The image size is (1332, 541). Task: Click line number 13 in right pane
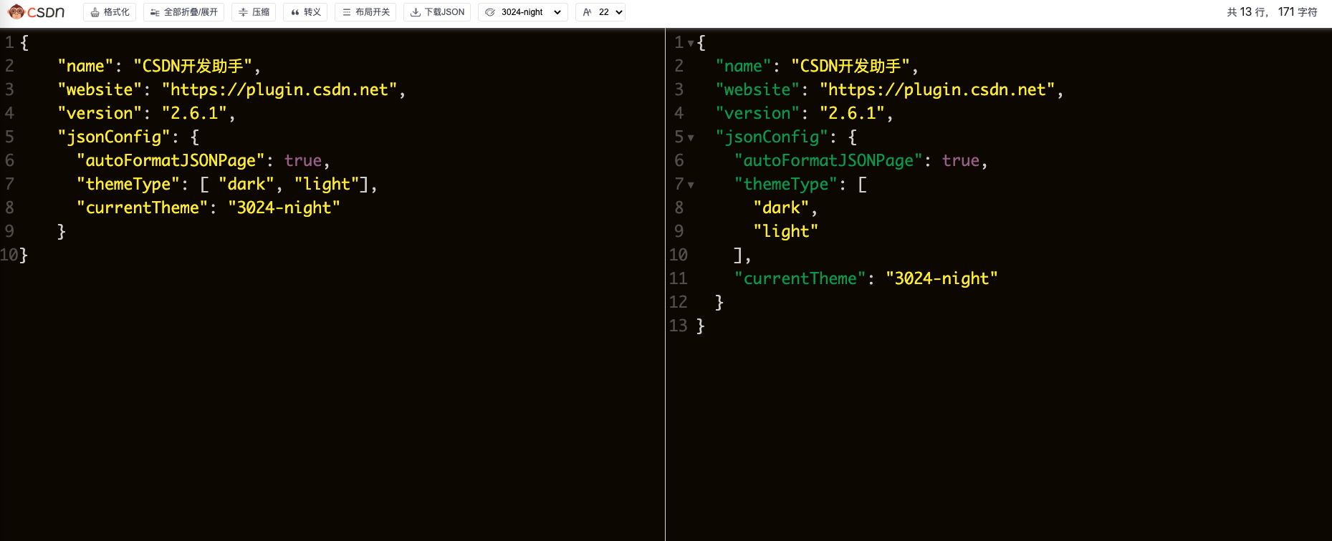point(678,326)
